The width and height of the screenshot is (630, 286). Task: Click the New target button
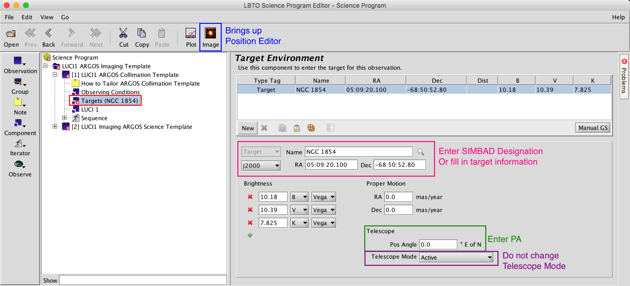click(248, 128)
